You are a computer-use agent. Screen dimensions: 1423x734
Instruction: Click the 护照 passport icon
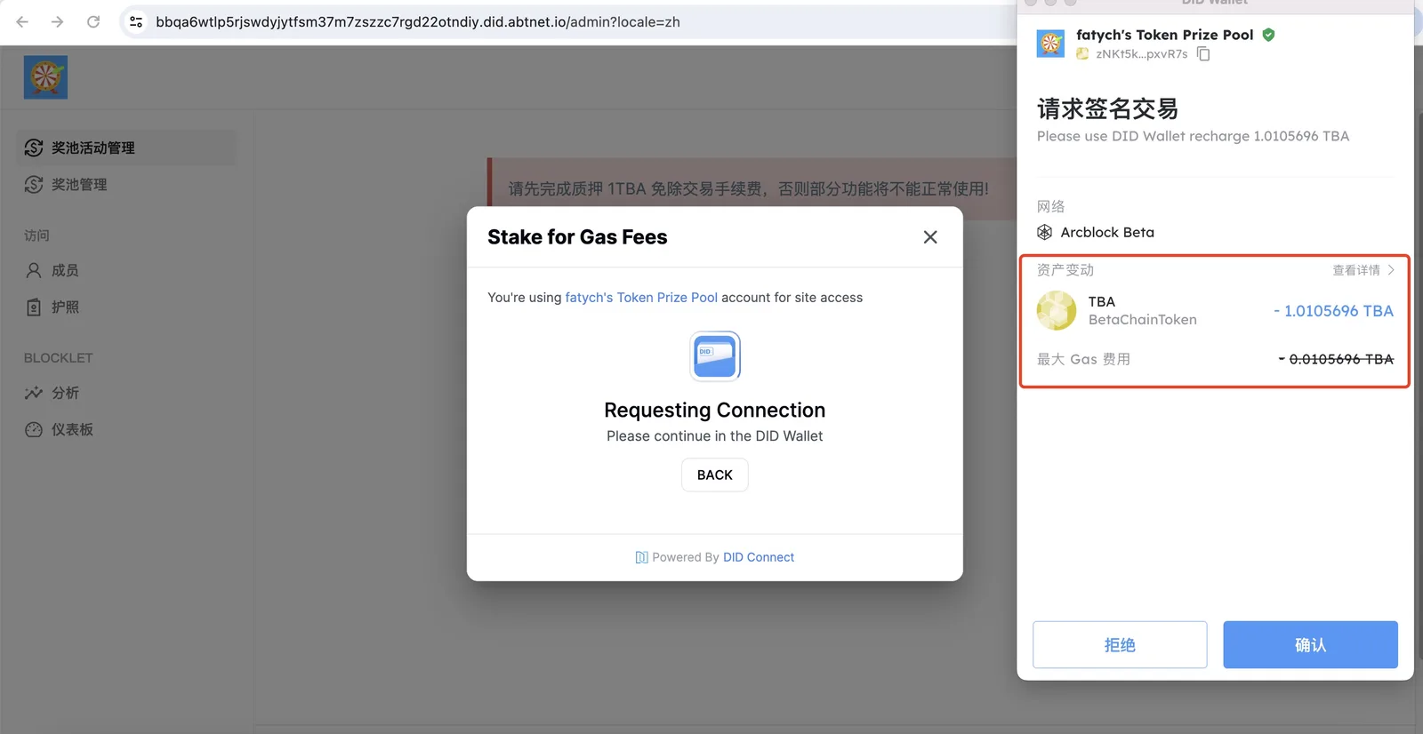(x=34, y=307)
